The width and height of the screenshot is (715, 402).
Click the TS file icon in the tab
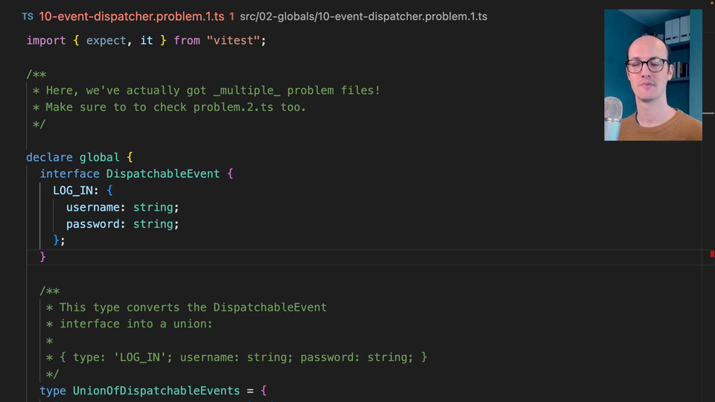(28, 16)
